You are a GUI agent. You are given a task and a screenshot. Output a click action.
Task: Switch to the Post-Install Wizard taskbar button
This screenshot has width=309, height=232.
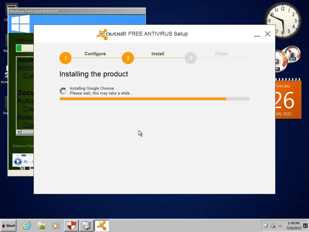[87, 225]
